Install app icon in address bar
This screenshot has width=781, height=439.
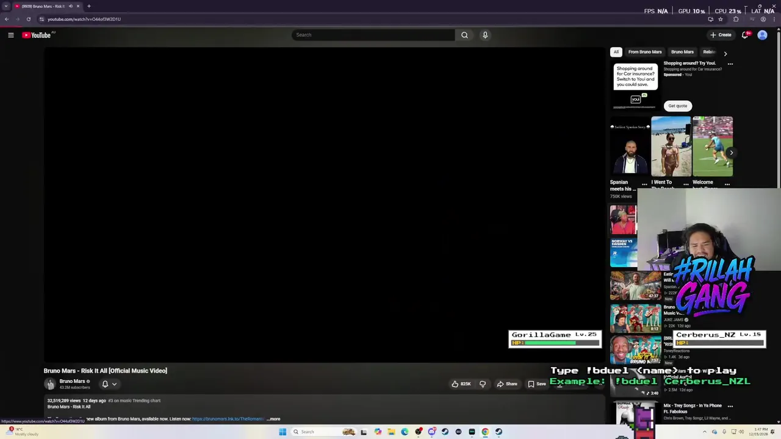[x=710, y=19]
